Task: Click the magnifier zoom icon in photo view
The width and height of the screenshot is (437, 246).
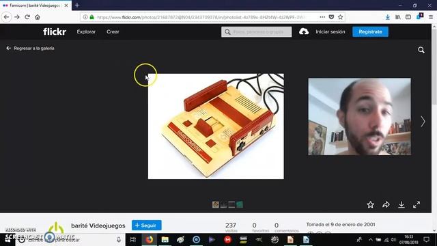Action: [421, 50]
